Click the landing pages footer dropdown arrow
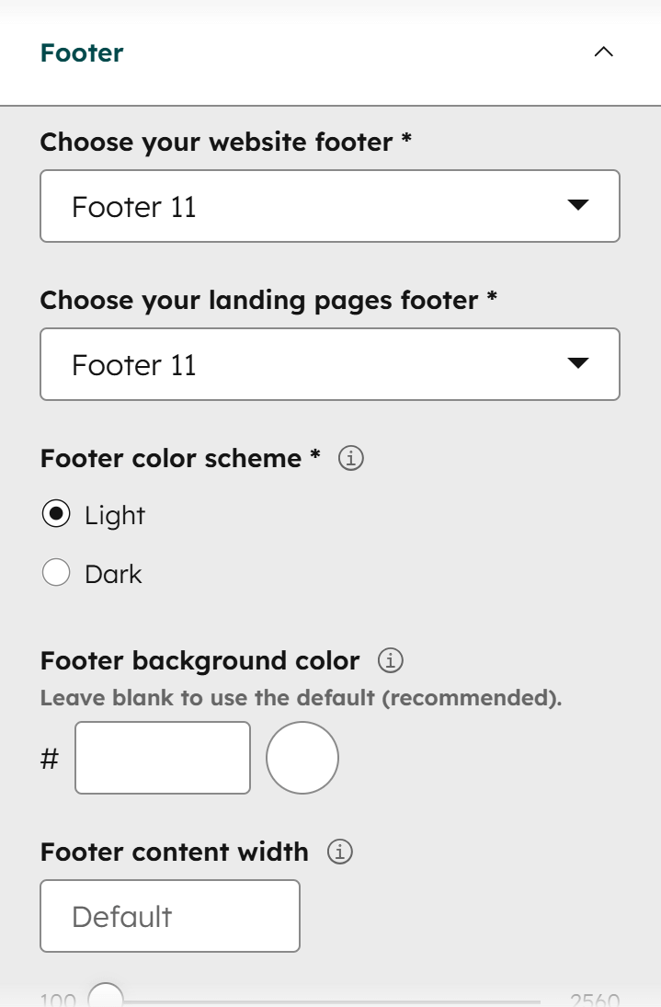The image size is (661, 1007). pyautogui.click(x=578, y=363)
